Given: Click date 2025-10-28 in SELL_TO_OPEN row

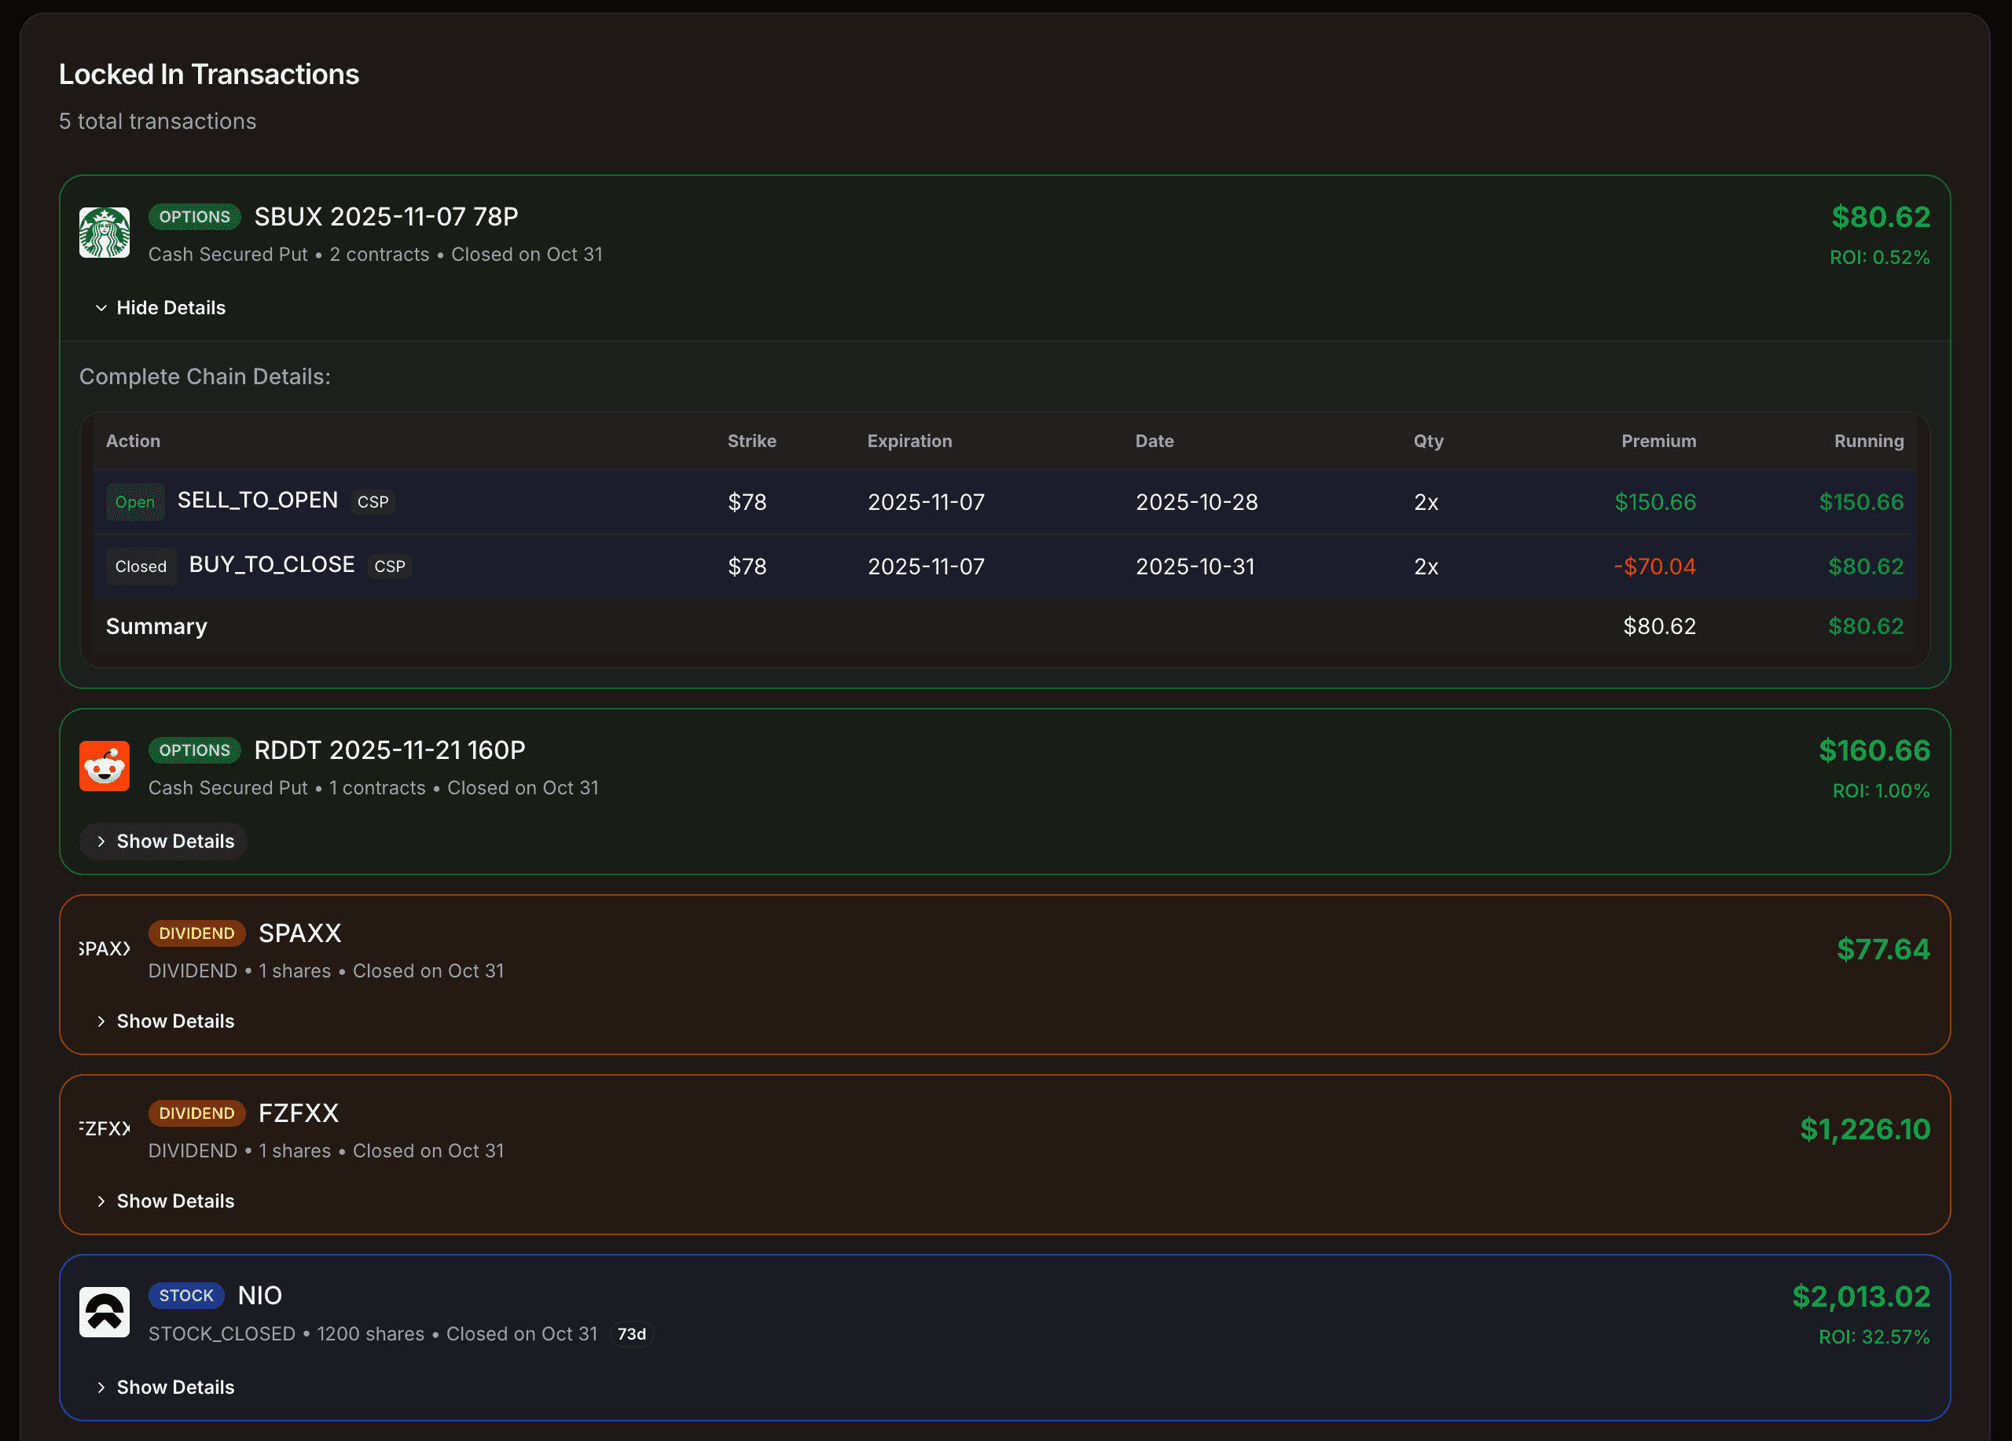Looking at the screenshot, I should 1197,503.
